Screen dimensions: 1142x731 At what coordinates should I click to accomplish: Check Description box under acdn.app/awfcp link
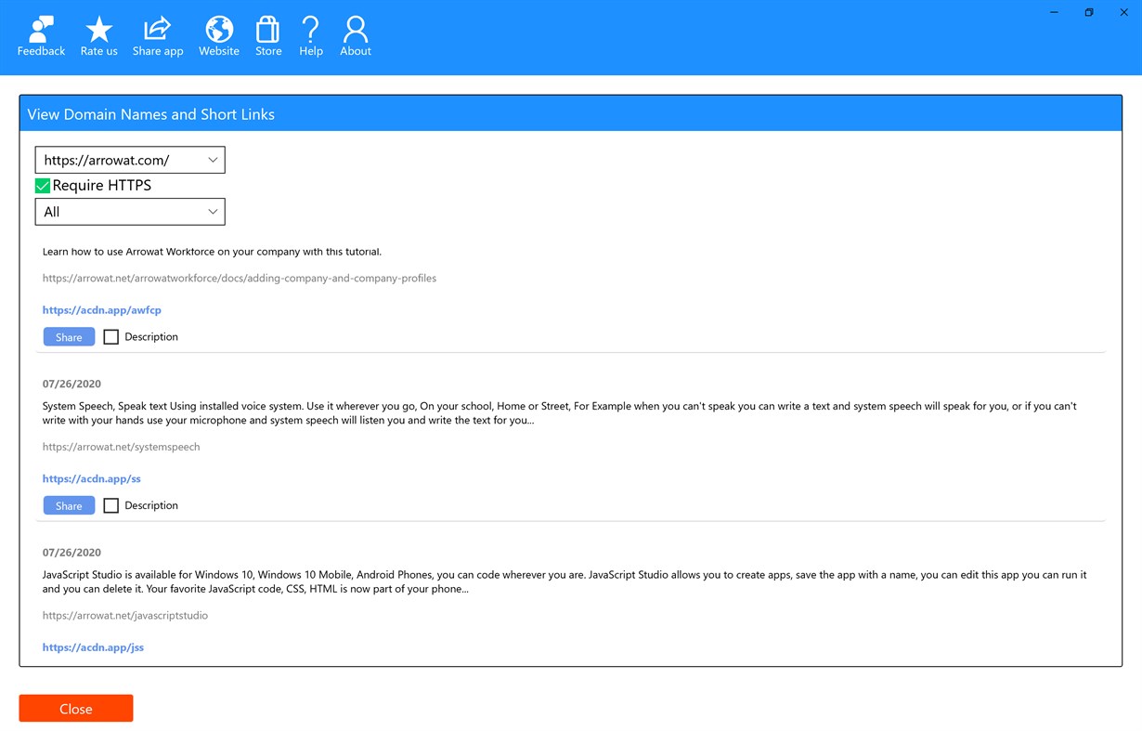[111, 337]
